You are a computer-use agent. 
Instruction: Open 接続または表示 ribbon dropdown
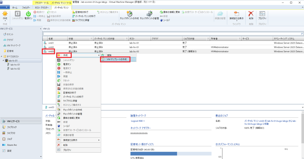point(237,16)
